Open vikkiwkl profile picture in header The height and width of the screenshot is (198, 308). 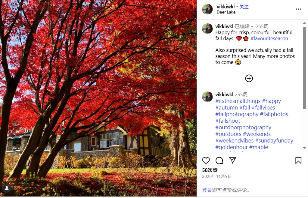[x=207, y=9]
